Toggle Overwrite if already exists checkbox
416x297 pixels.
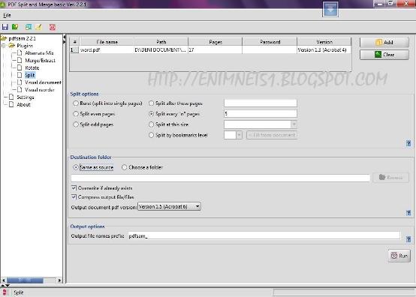pyautogui.click(x=74, y=187)
